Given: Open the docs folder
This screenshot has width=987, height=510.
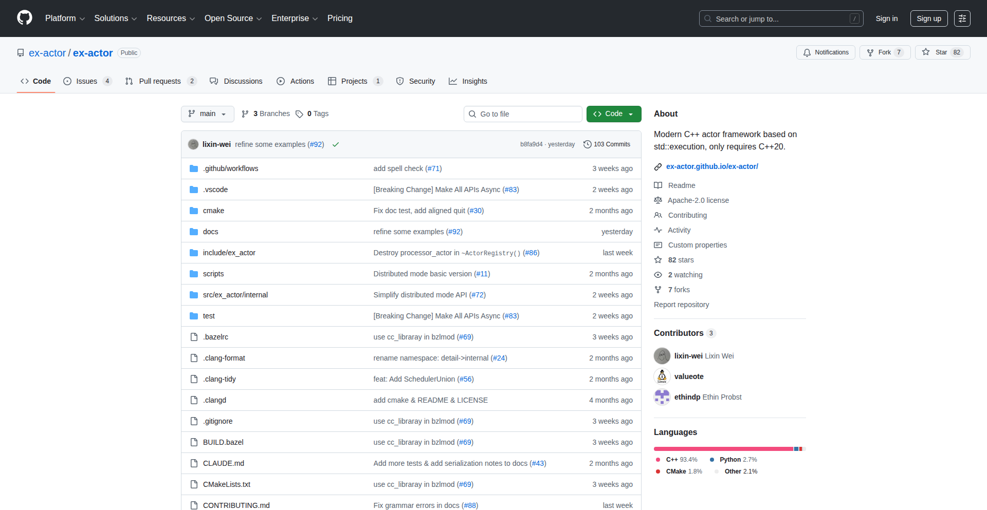Looking at the screenshot, I should pos(210,232).
